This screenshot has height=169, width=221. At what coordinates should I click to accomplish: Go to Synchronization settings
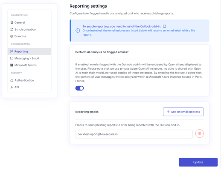29,29
